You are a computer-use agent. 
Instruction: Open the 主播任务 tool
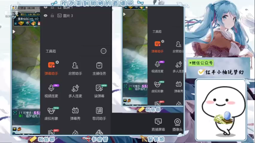[99, 69]
